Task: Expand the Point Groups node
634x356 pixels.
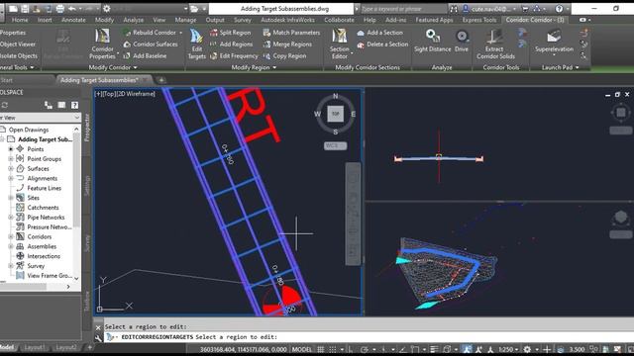Action: point(11,158)
